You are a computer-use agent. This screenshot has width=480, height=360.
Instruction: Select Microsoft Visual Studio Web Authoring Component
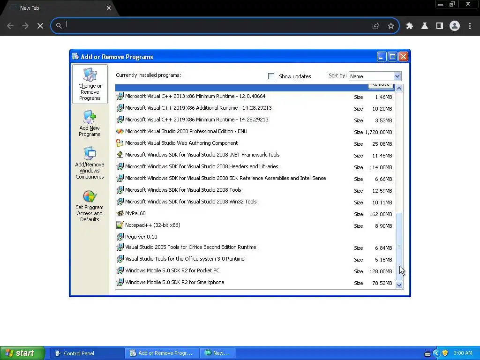pos(255,143)
